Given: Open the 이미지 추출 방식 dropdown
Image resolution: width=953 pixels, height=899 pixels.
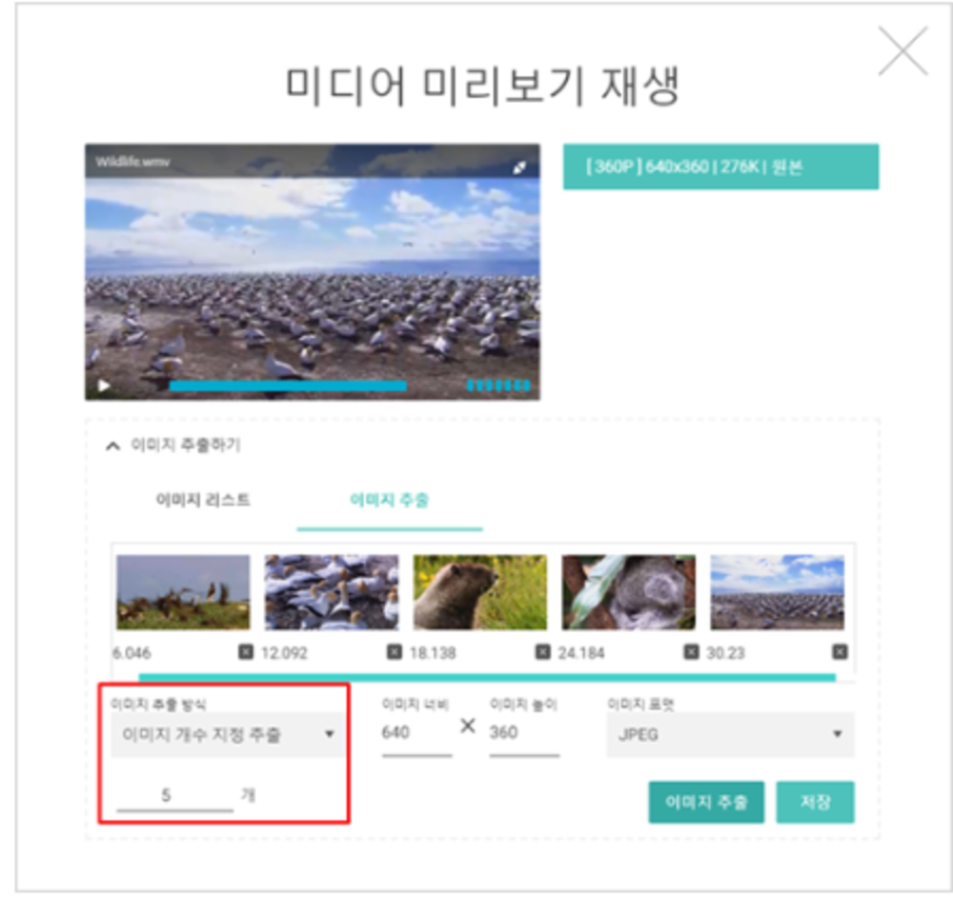Looking at the screenshot, I should (x=227, y=734).
